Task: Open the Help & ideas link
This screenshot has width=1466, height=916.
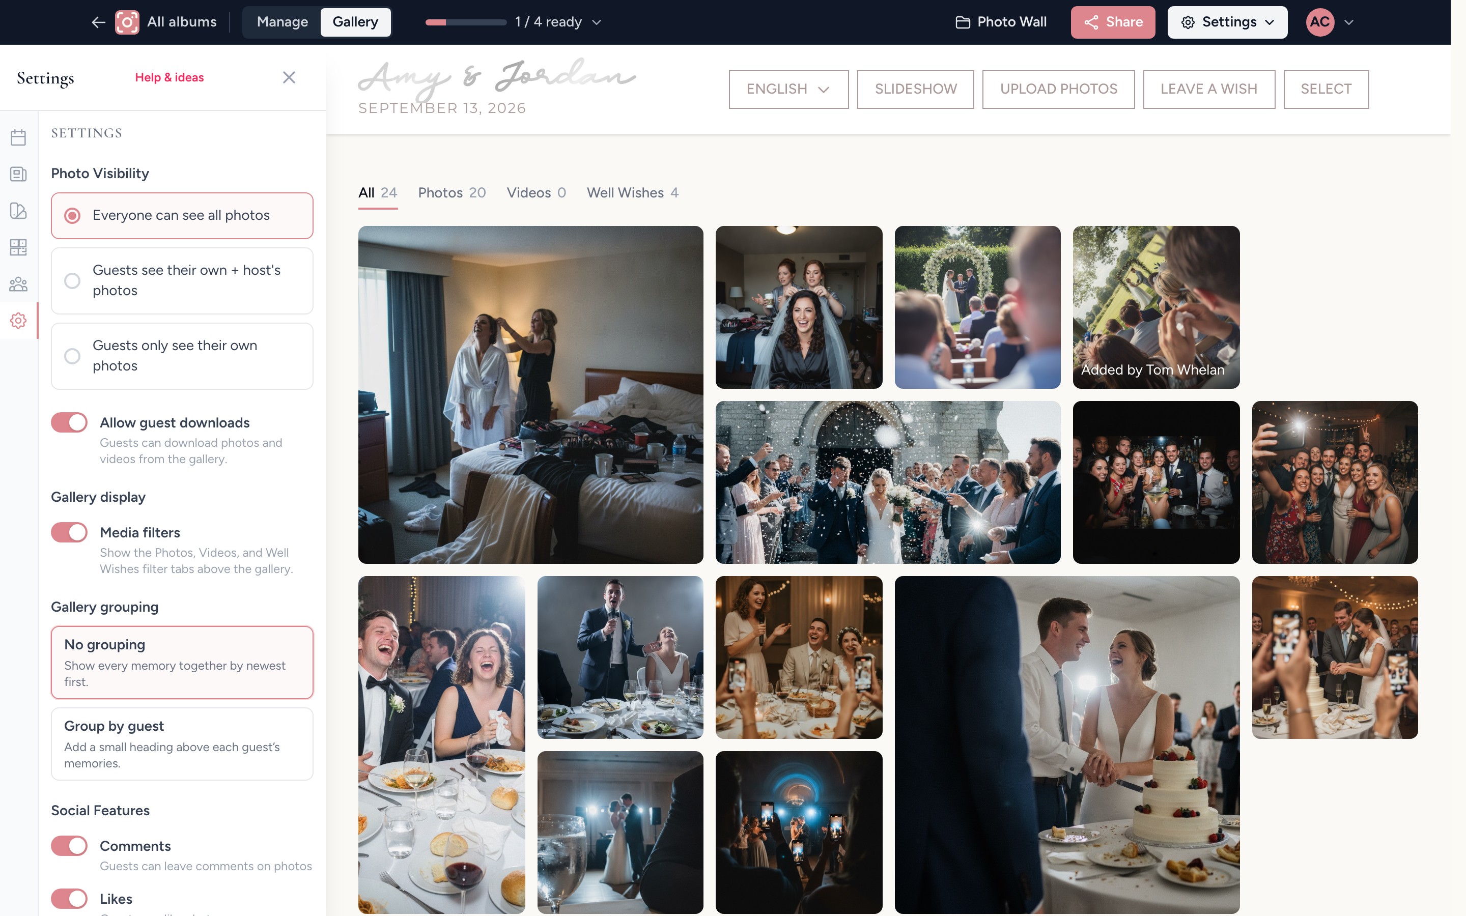Action: [169, 77]
